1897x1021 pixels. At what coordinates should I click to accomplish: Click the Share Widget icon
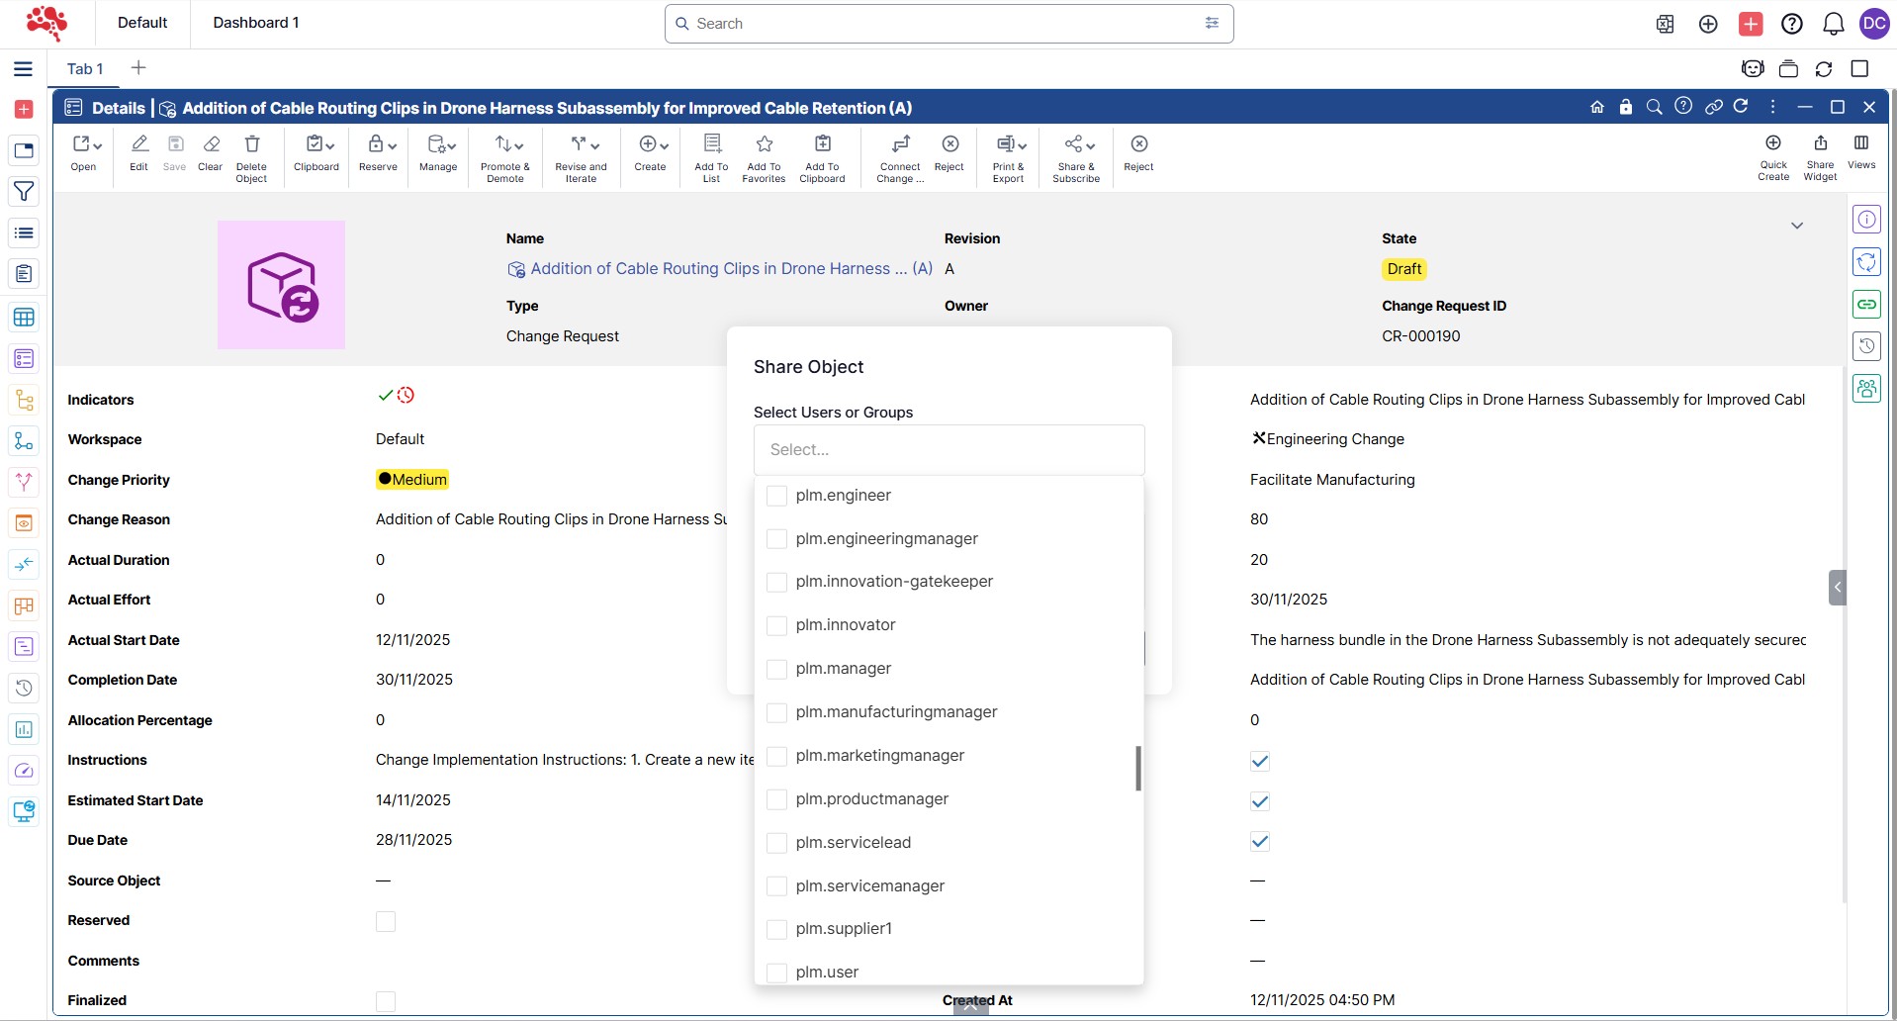tap(1820, 144)
